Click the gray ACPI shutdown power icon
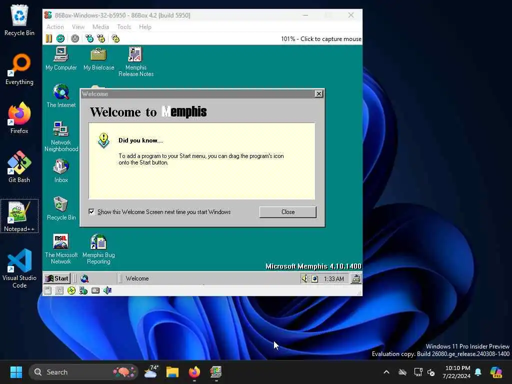Screen dimensions: 512x384 pos(75,38)
